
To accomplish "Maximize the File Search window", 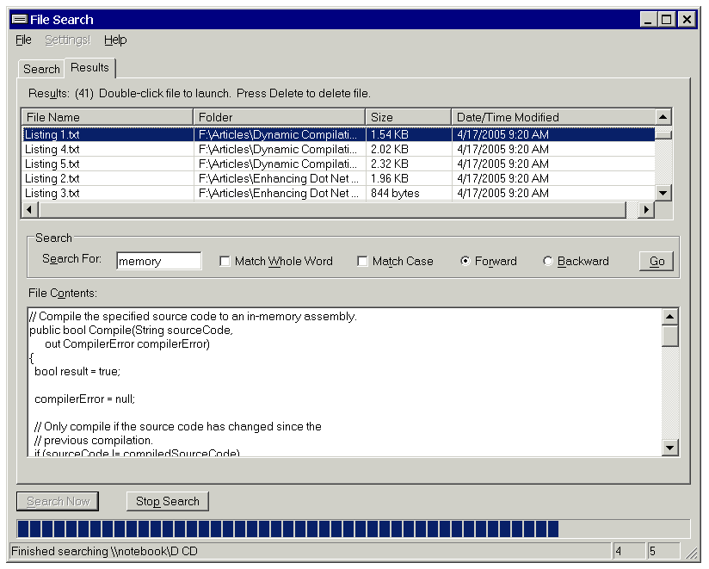I will pos(668,19).
